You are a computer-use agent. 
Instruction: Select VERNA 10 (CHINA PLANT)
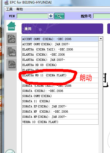(x=60, y=122)
